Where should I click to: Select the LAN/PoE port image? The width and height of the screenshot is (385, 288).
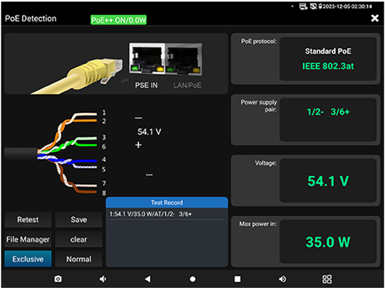184,59
